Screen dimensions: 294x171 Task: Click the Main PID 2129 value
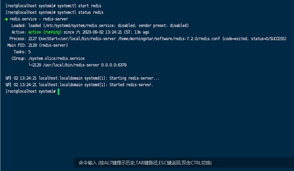click(x=33, y=45)
